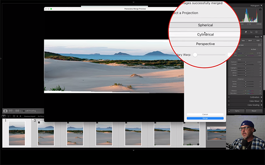Select filmstrip thumbnail numbered 1

(17, 133)
